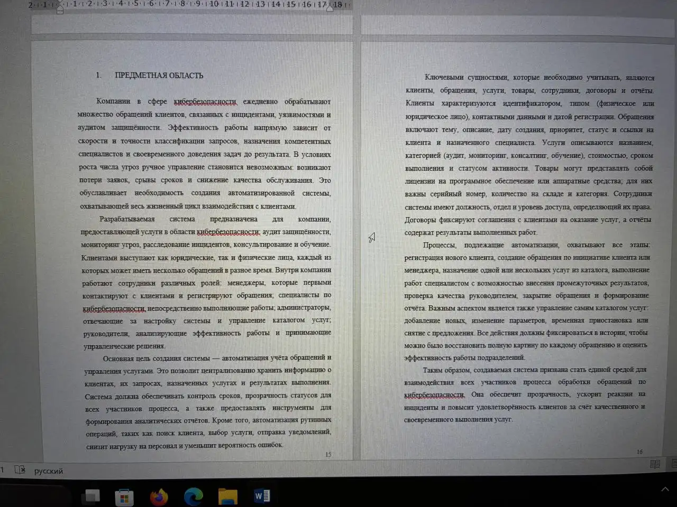Open Microsoft Store from the taskbar

pyautogui.click(x=125, y=496)
